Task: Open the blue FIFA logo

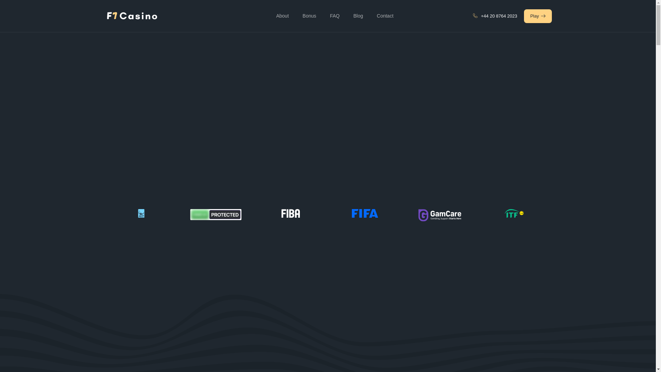Action: (x=365, y=214)
